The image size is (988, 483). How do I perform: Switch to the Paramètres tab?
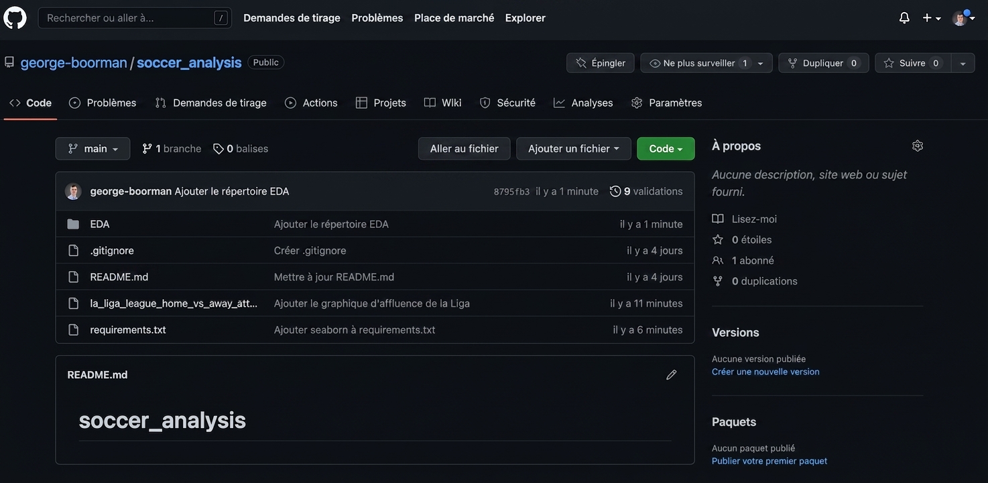click(666, 103)
